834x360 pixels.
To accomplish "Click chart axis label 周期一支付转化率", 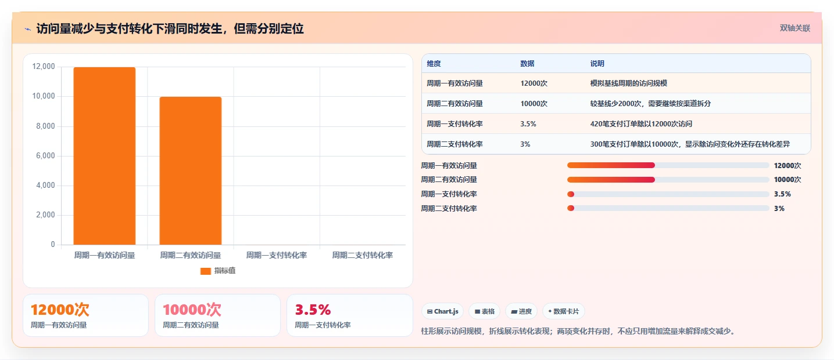I will 277,255.
